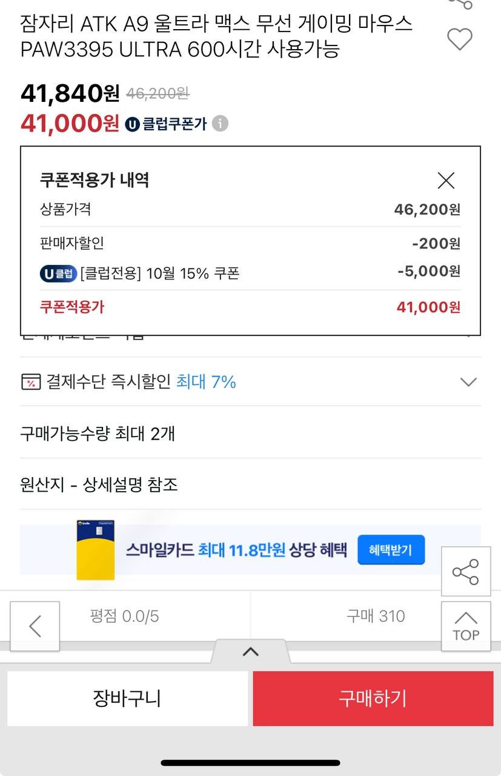Go back with the left arrow button

(35, 626)
